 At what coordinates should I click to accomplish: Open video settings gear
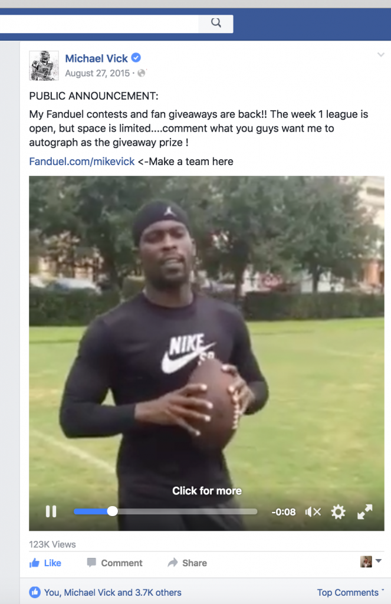[339, 512]
